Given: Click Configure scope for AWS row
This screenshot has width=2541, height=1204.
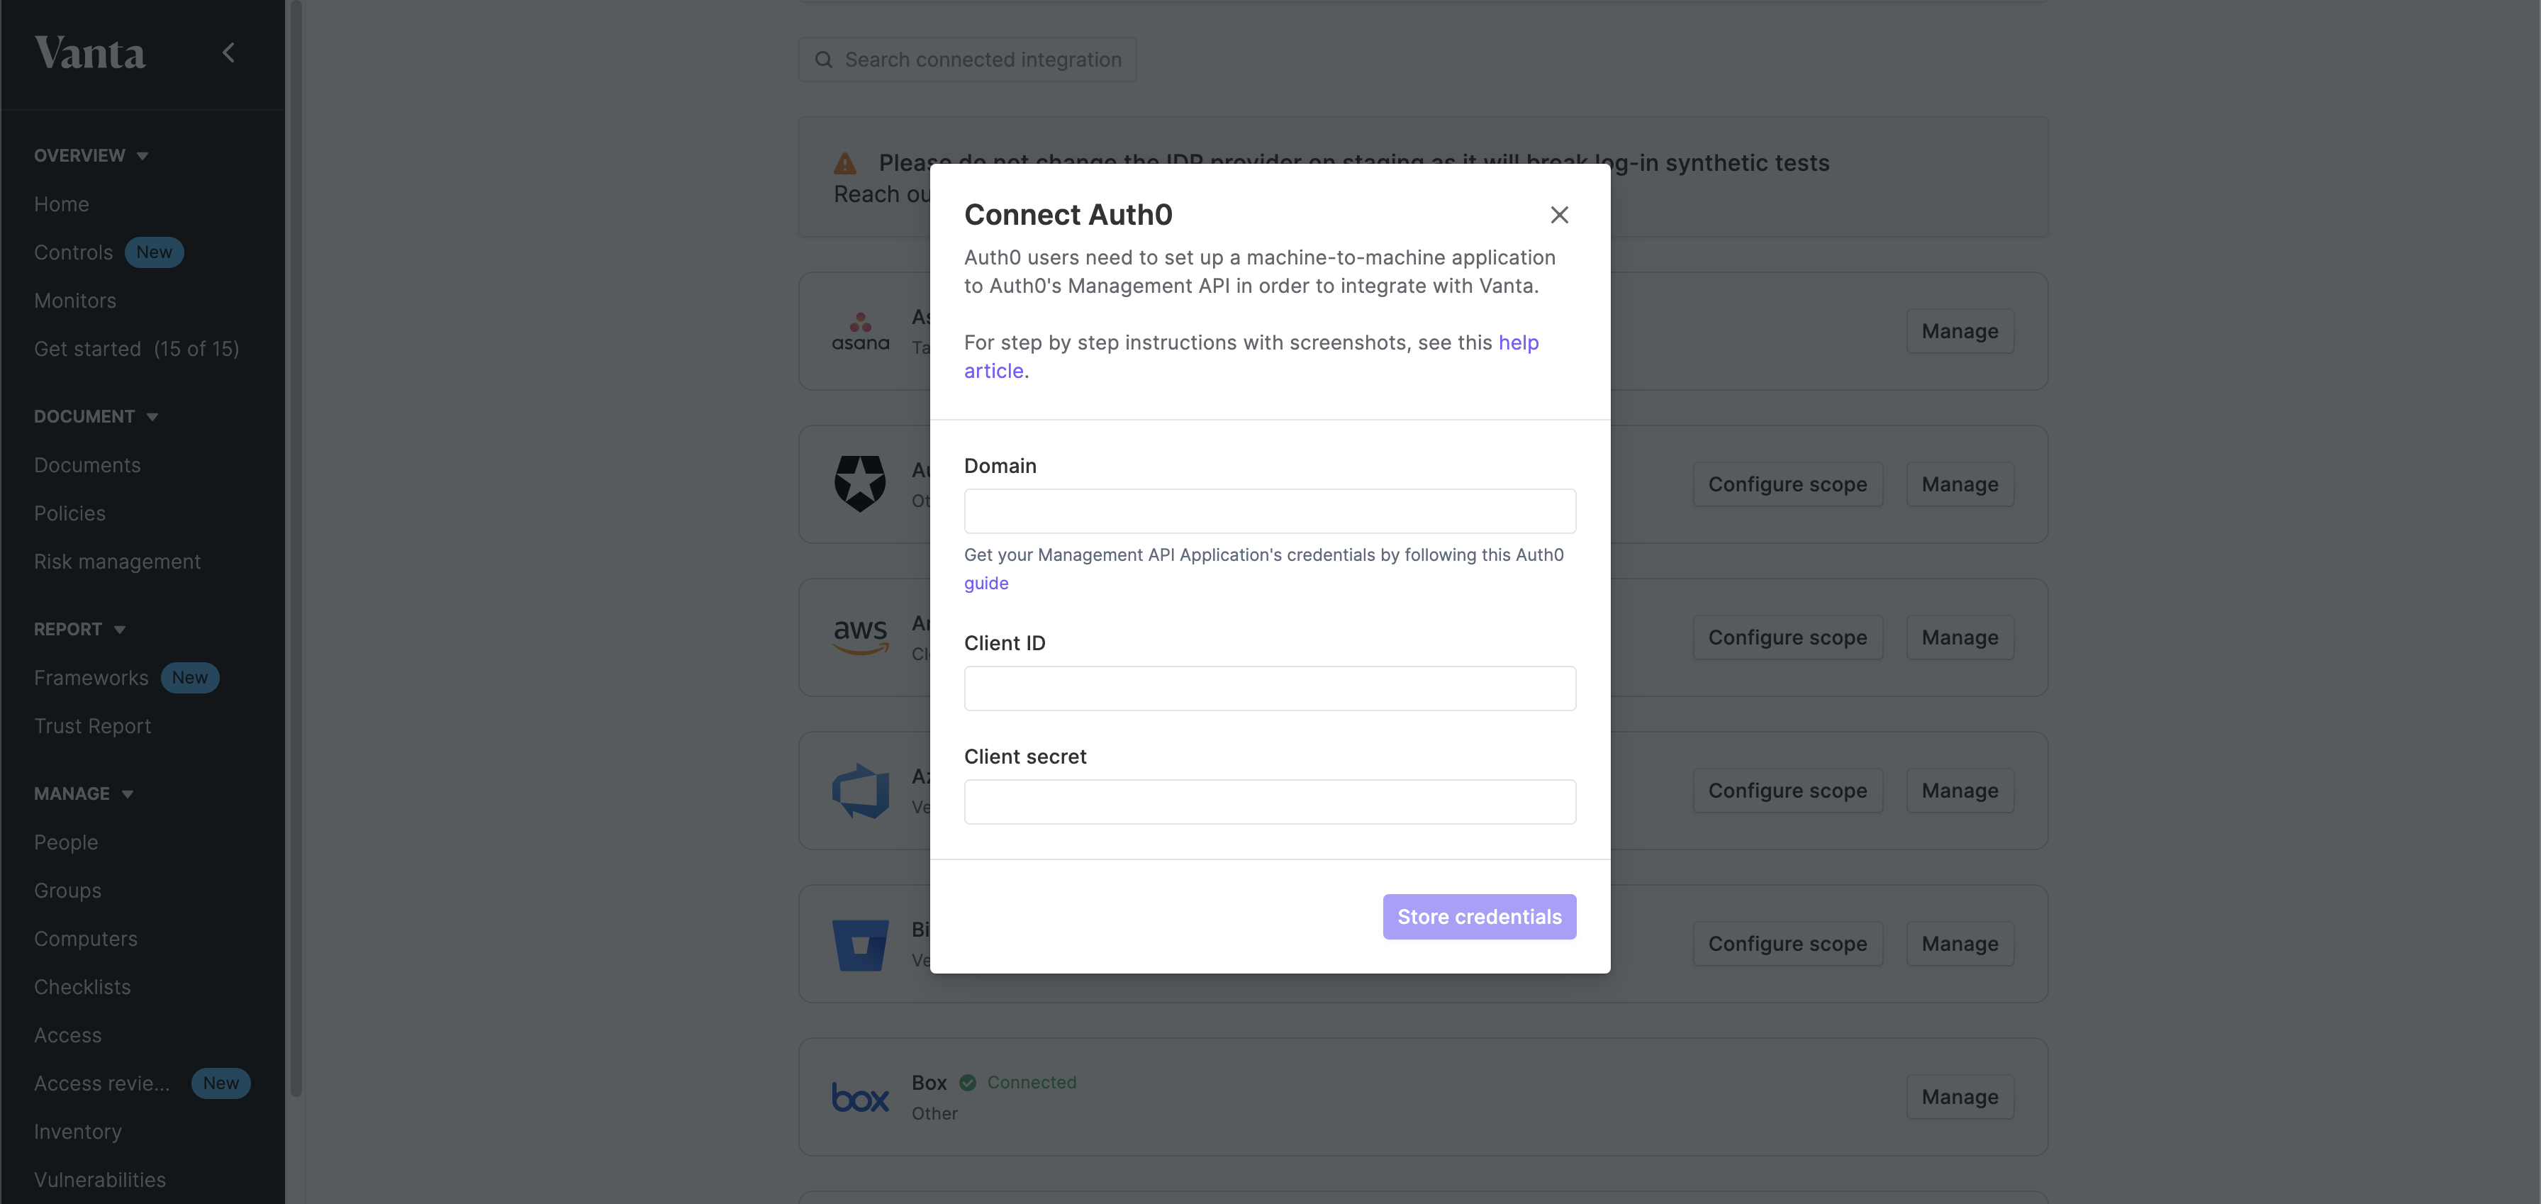Looking at the screenshot, I should tap(1787, 637).
